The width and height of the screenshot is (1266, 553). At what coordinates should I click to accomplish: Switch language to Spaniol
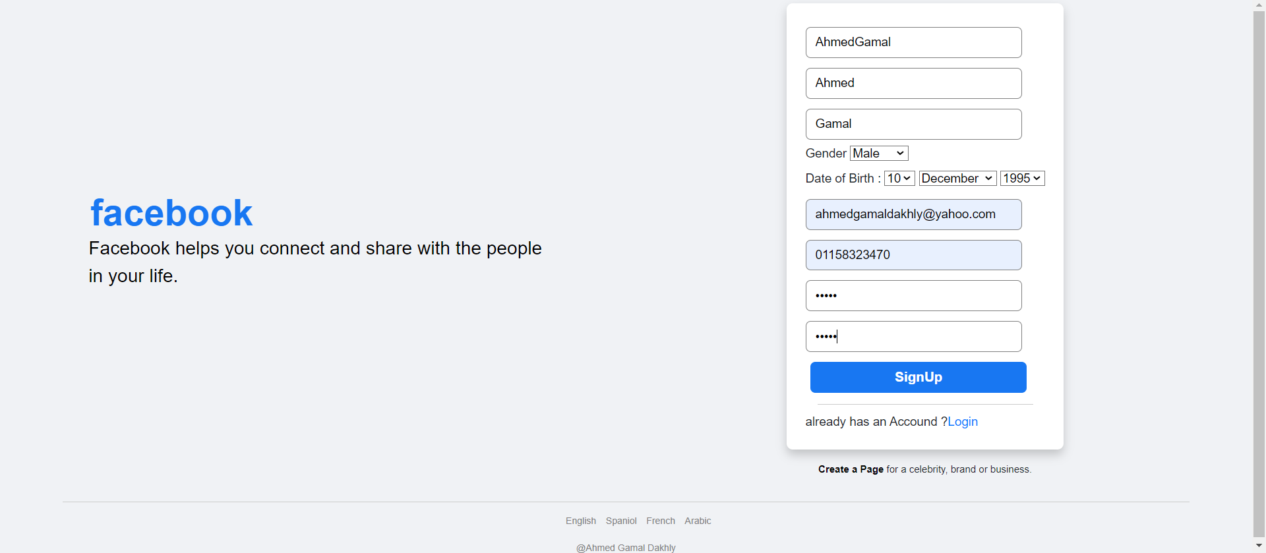coord(620,521)
